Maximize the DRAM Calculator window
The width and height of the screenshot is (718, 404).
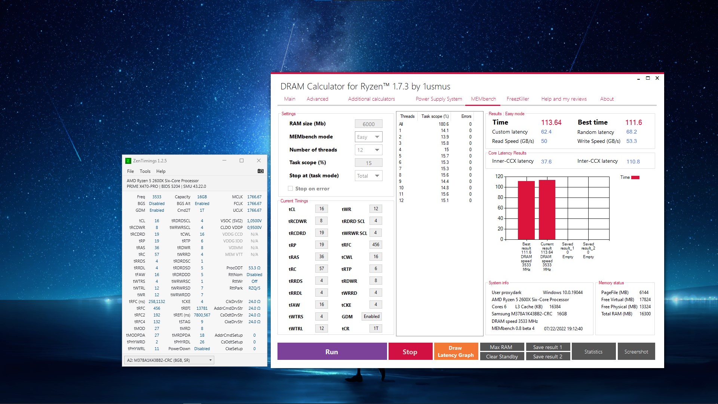click(648, 78)
